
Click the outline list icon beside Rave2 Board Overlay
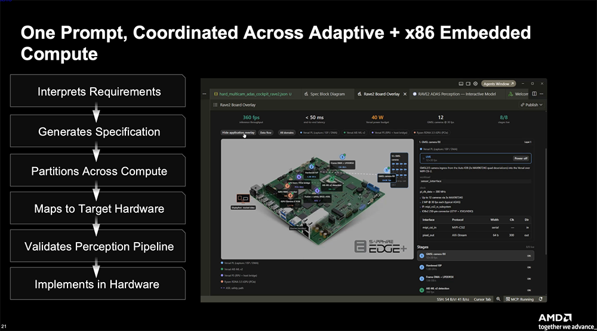(215, 104)
